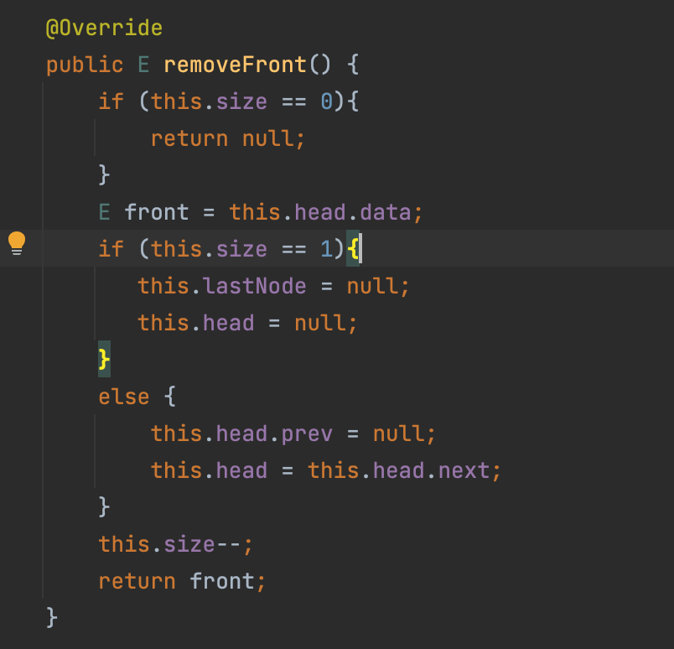Click the prev field in this.head.prev
This screenshot has height=649, width=674.
coord(307,434)
